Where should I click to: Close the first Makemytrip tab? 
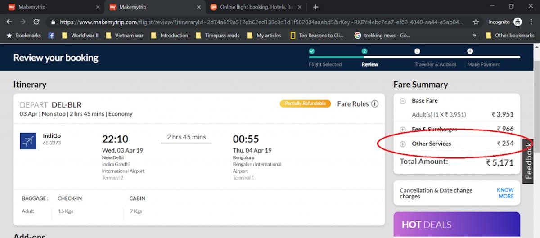[98, 7]
